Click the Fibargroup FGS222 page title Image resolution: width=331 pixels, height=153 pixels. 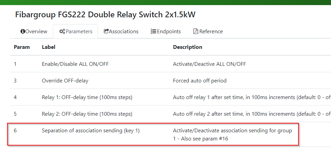105,15
